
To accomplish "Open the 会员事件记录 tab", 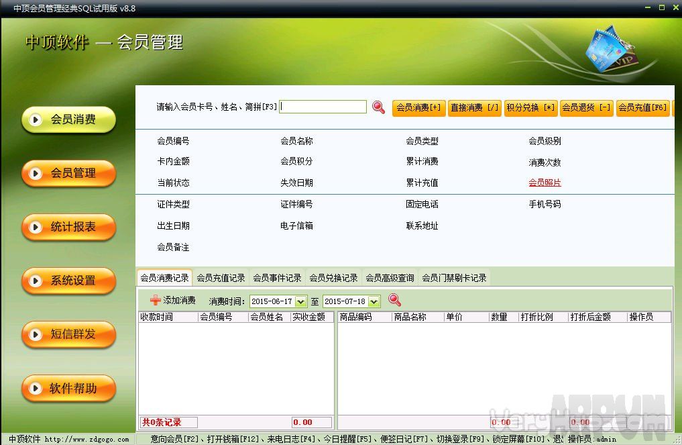I will pos(277,278).
